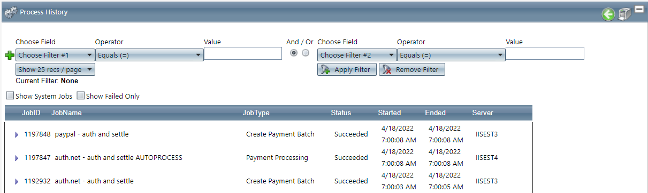Screen dimensions: 648x193
Task: Open Show 25 recs / page dropdown
Action: click(x=55, y=69)
